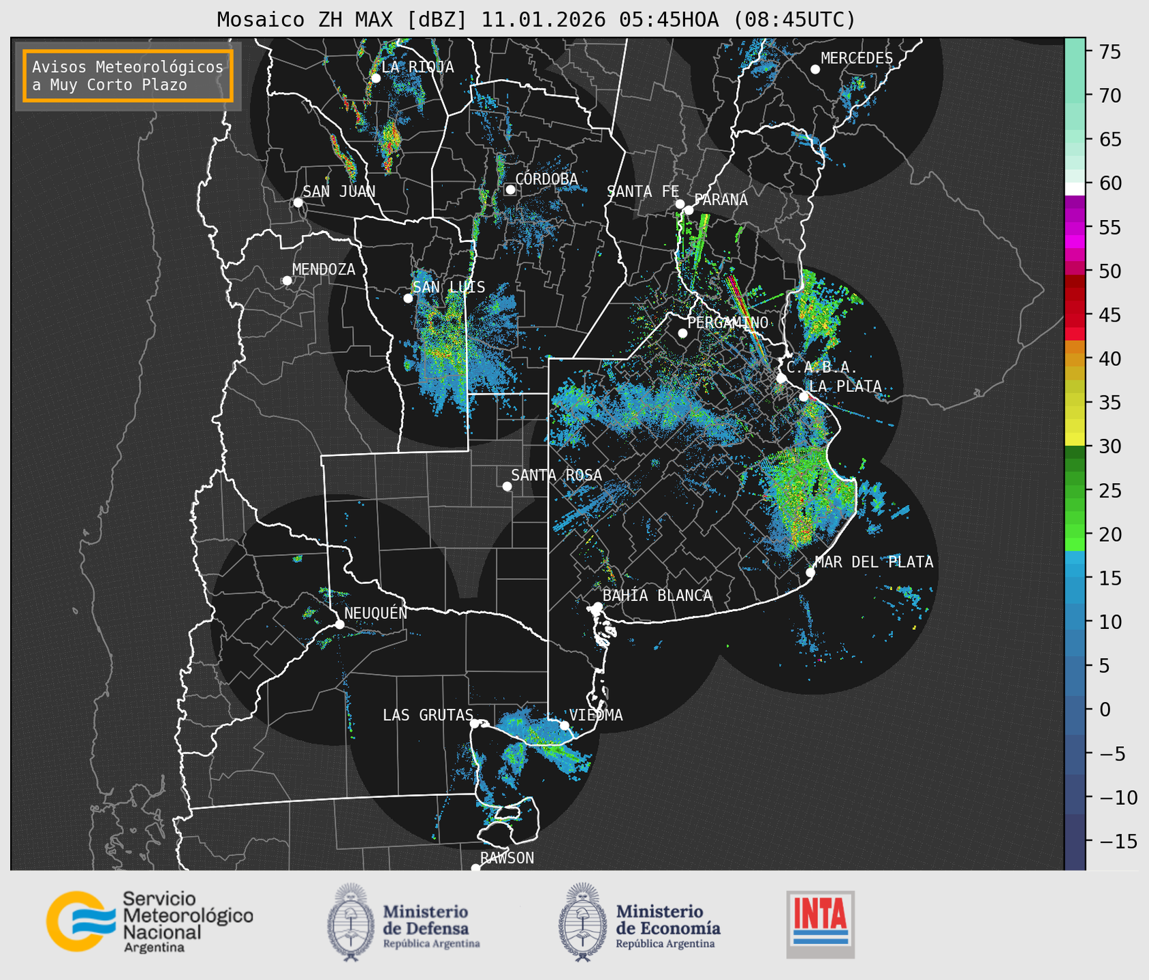Image resolution: width=1149 pixels, height=980 pixels.
Task: Click the C.A.B.A. city marker dot
Action: tap(781, 378)
